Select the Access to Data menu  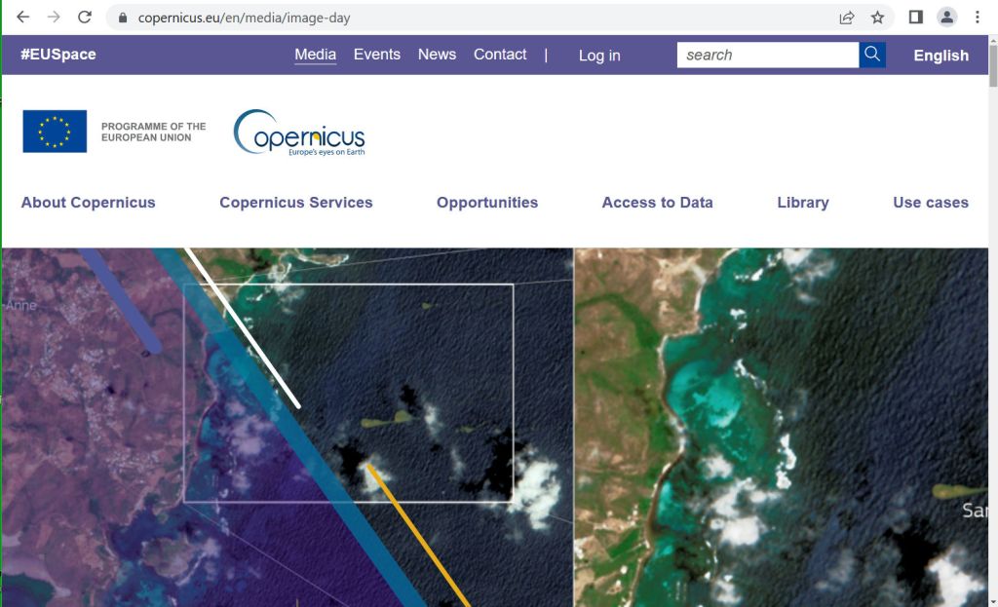pos(657,203)
